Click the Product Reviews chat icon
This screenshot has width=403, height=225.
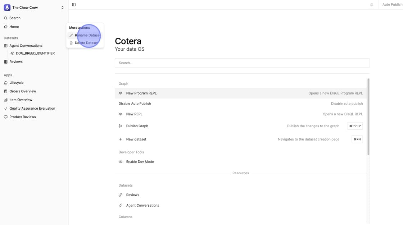(x=6, y=117)
